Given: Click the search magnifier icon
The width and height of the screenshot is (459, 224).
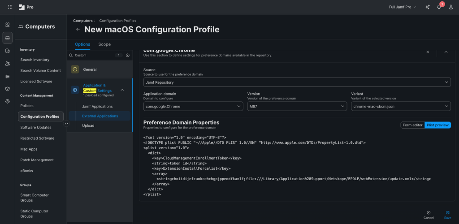Looking at the screenshot, I should 70,55.
